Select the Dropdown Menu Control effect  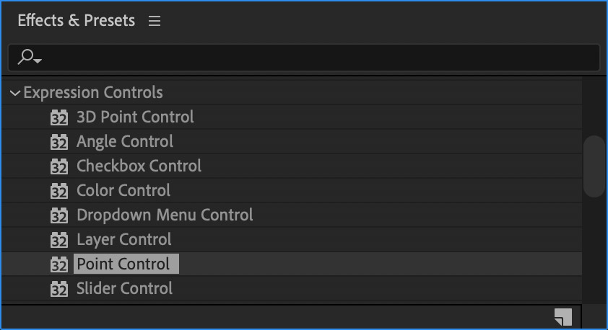tap(165, 215)
